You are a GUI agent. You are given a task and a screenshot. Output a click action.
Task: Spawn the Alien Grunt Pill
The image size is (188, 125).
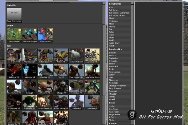coord(14,56)
